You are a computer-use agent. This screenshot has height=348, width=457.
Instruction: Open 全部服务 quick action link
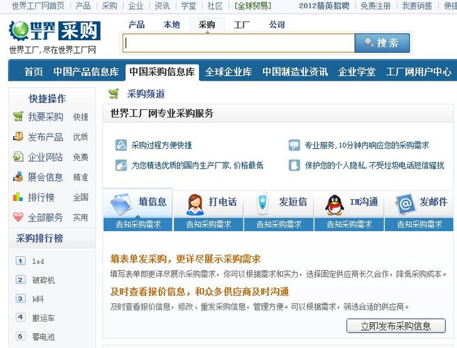coord(45,217)
